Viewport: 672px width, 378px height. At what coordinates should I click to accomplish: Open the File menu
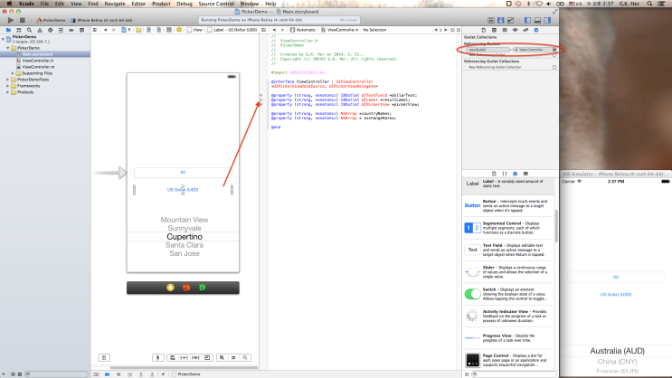coord(44,4)
